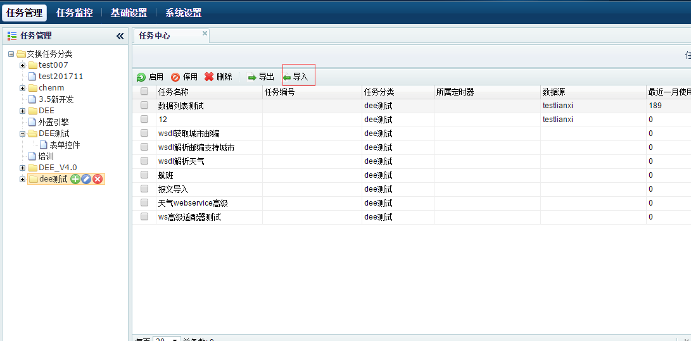This screenshot has height=341, width=691.
Task: Click the green add icon beside dee测试
Action: click(75, 179)
